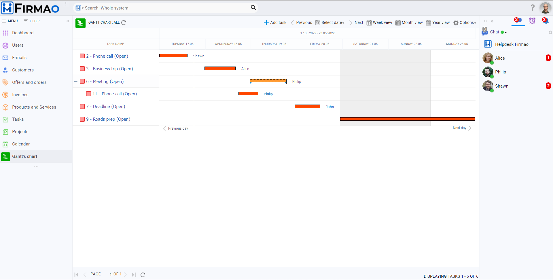Image resolution: width=553 pixels, height=280 pixels.
Task: Open the Customers sidebar icon
Action: point(5,70)
